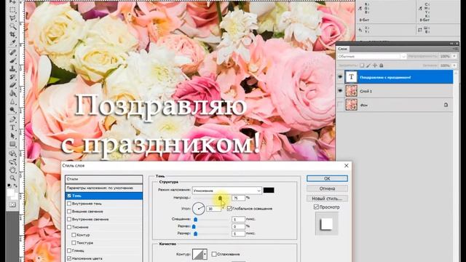Click lock image pixels brush icon
The height and width of the screenshot is (262, 466).
[368, 65]
